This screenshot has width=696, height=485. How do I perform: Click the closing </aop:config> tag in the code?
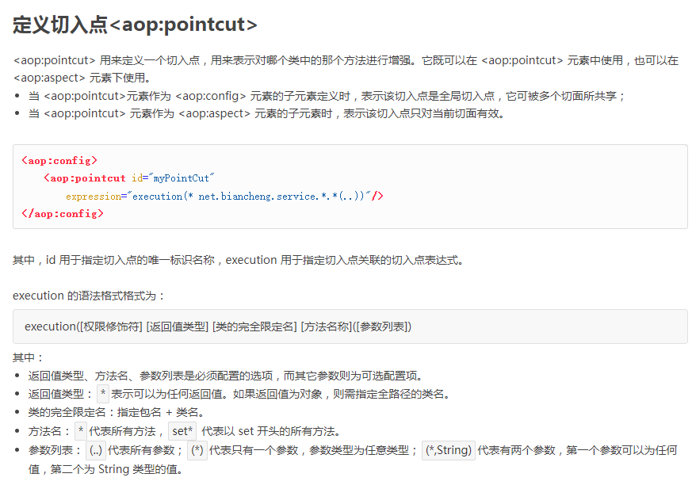63,213
